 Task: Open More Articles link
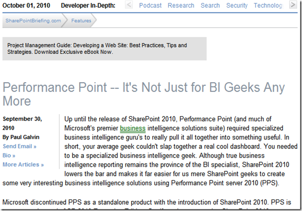coord(23,164)
